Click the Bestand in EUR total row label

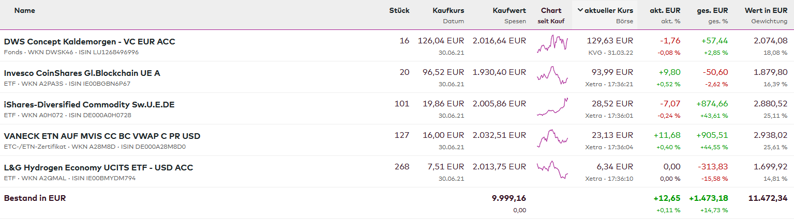[x=35, y=198]
